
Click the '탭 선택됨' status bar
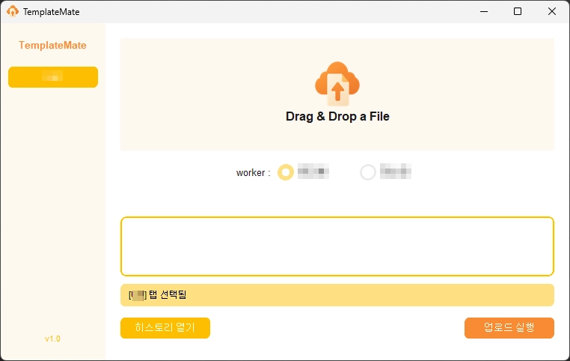click(x=337, y=295)
